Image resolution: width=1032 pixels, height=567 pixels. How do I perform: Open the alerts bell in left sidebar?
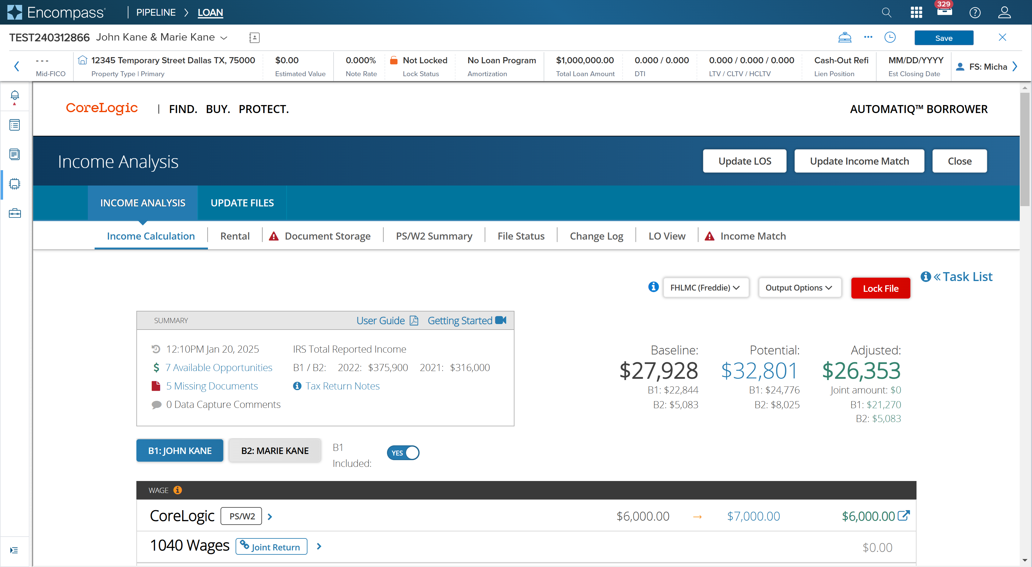14,95
